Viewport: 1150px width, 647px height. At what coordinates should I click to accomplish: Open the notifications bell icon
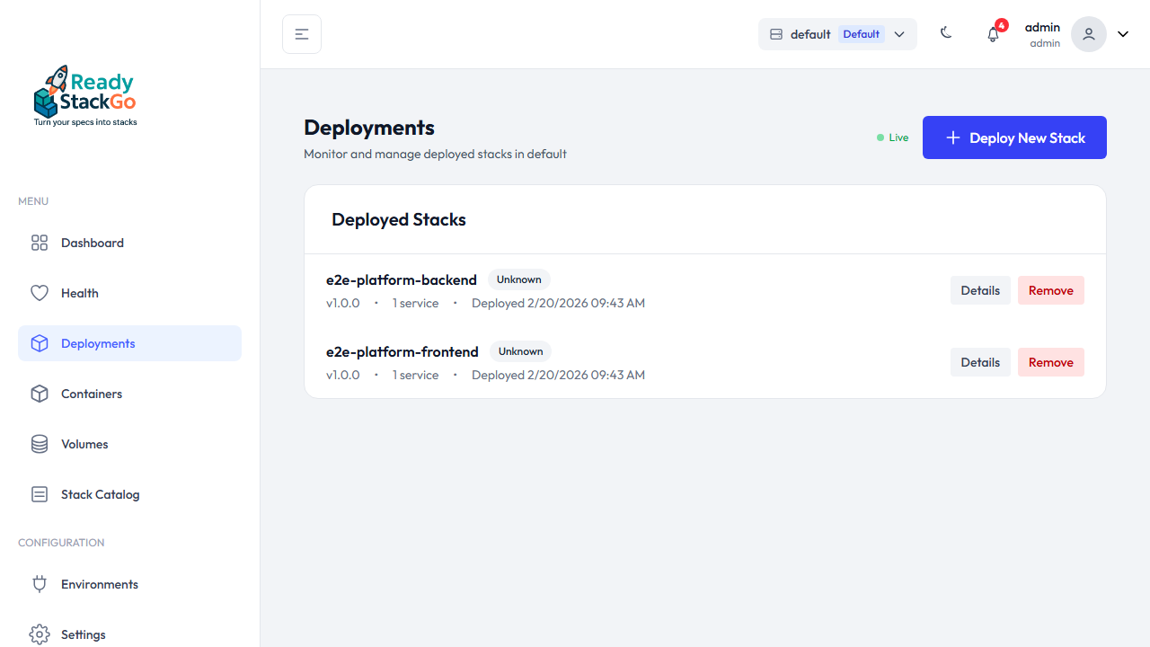[993, 33]
